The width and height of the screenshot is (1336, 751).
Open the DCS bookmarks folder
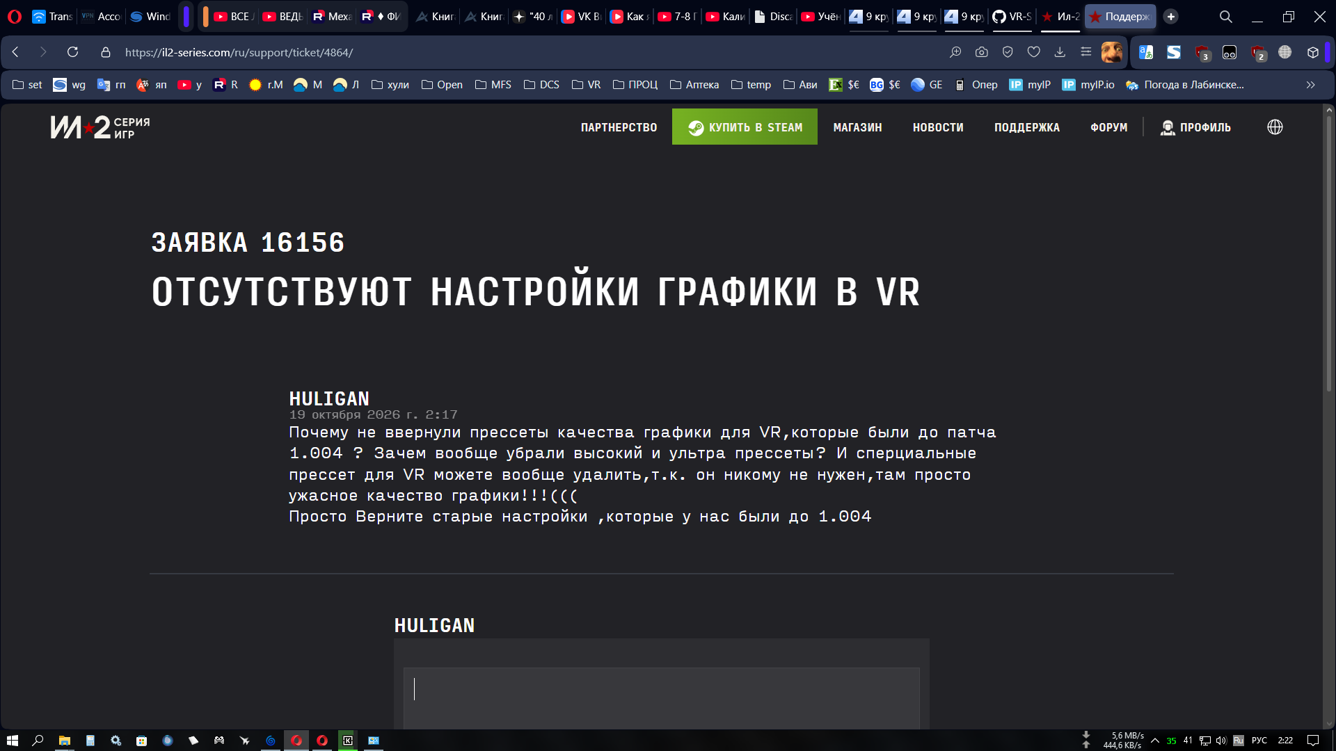(541, 85)
